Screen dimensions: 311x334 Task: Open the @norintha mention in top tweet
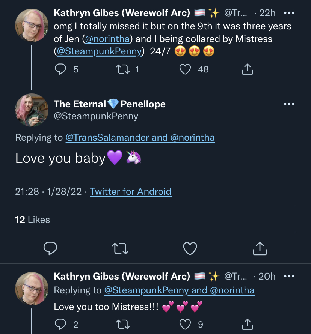(107, 39)
